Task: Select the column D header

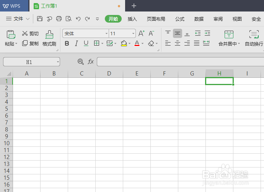Action: tap(109, 74)
